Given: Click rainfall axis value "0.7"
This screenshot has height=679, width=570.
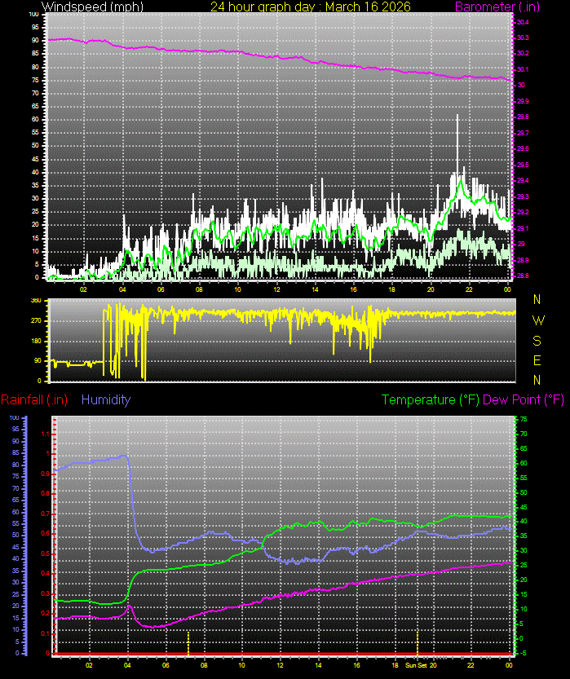Looking at the screenshot, I should pyautogui.click(x=46, y=514).
